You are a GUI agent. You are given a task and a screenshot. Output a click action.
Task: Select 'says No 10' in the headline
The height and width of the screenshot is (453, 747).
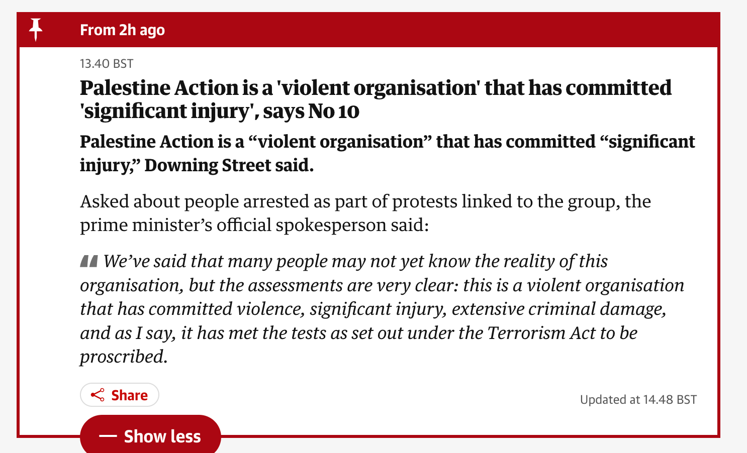(x=311, y=111)
